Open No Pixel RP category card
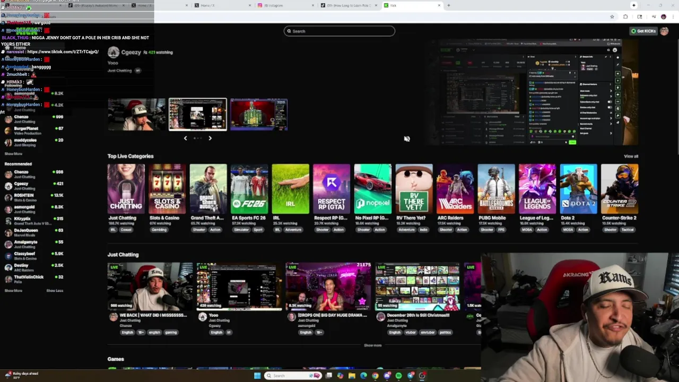The width and height of the screenshot is (679, 382). click(x=373, y=189)
